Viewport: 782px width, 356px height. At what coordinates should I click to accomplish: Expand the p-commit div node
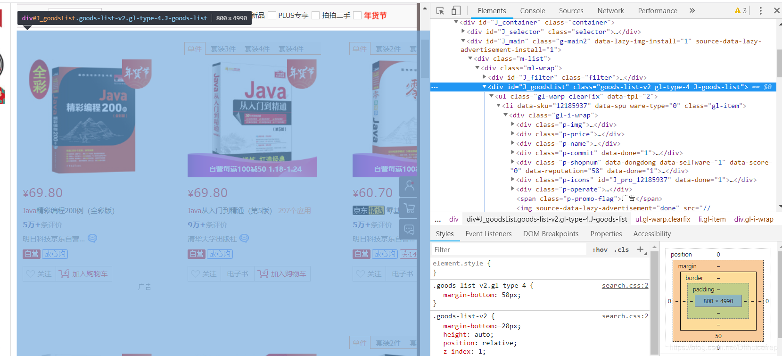pos(512,153)
